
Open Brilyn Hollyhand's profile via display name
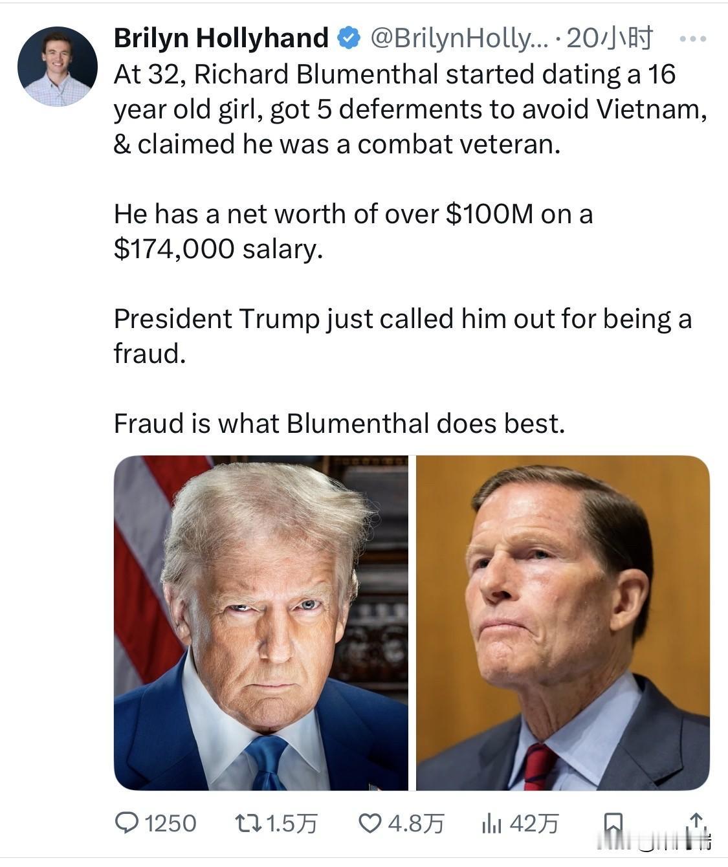(220, 37)
